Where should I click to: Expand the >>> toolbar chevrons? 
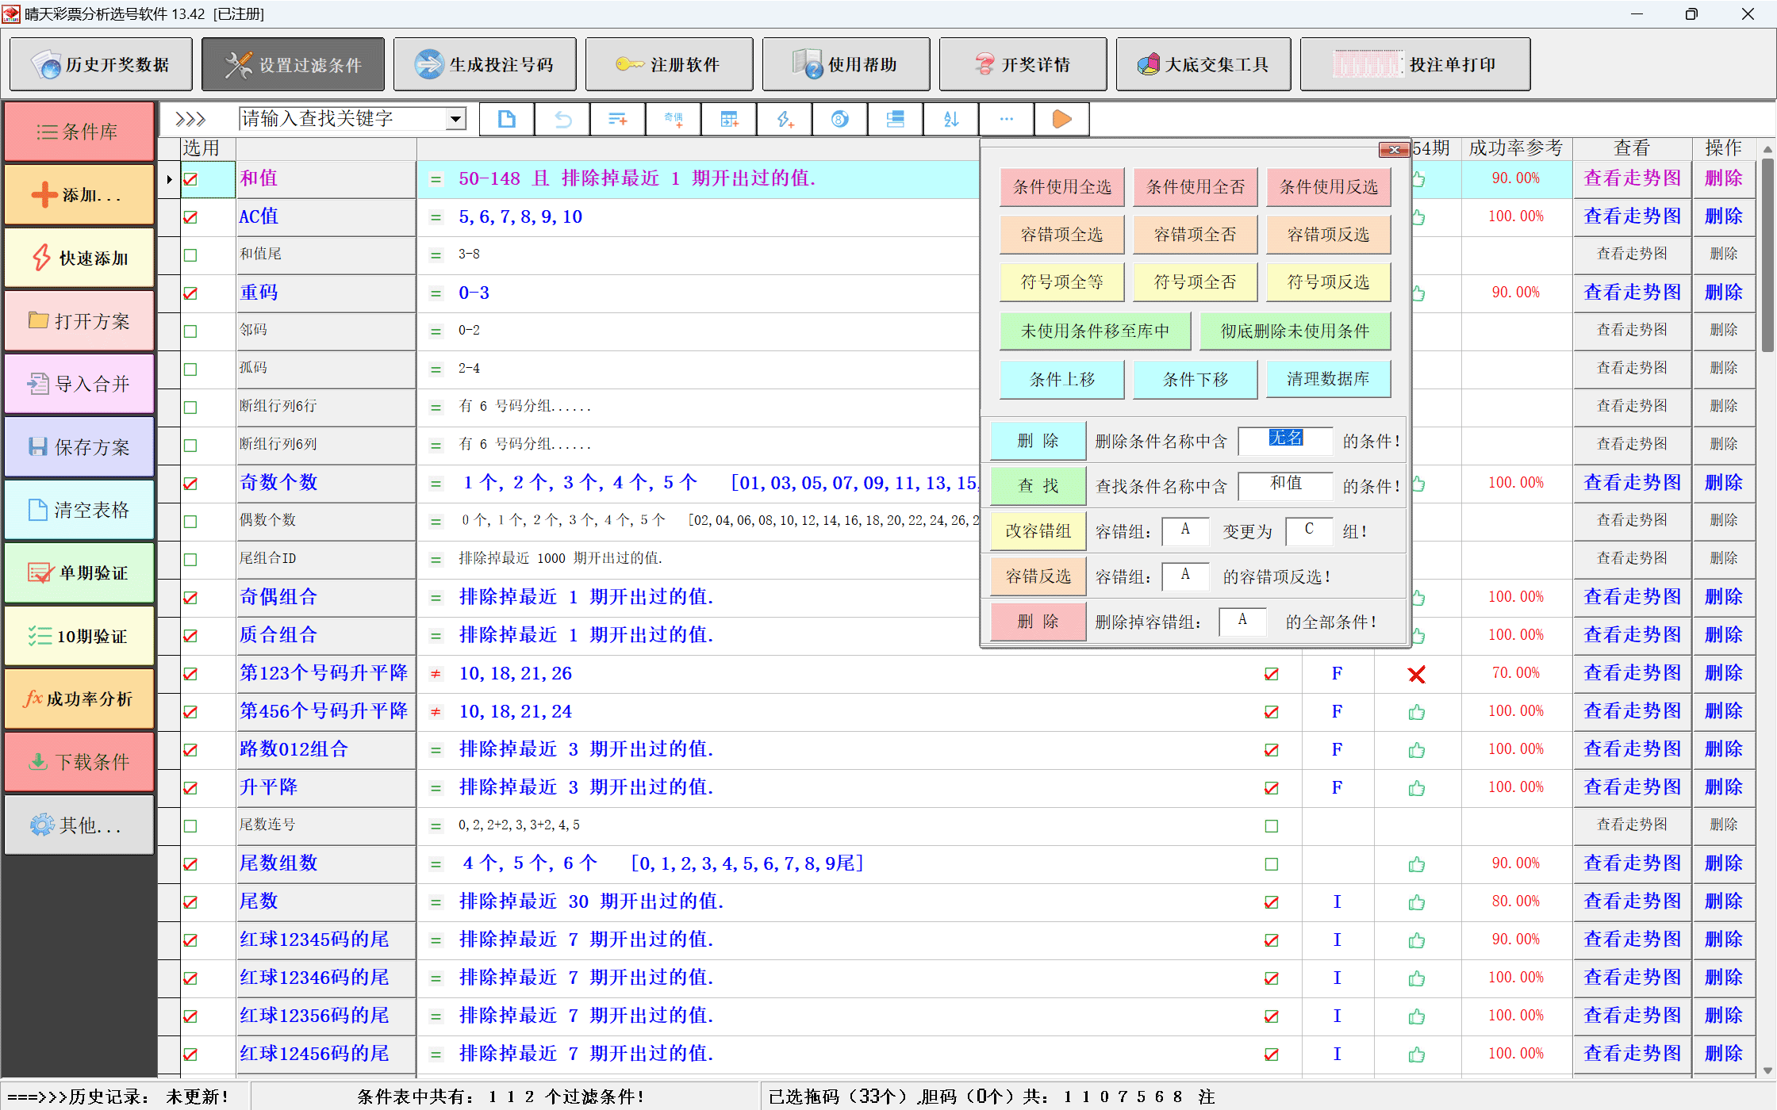pyautogui.click(x=190, y=120)
